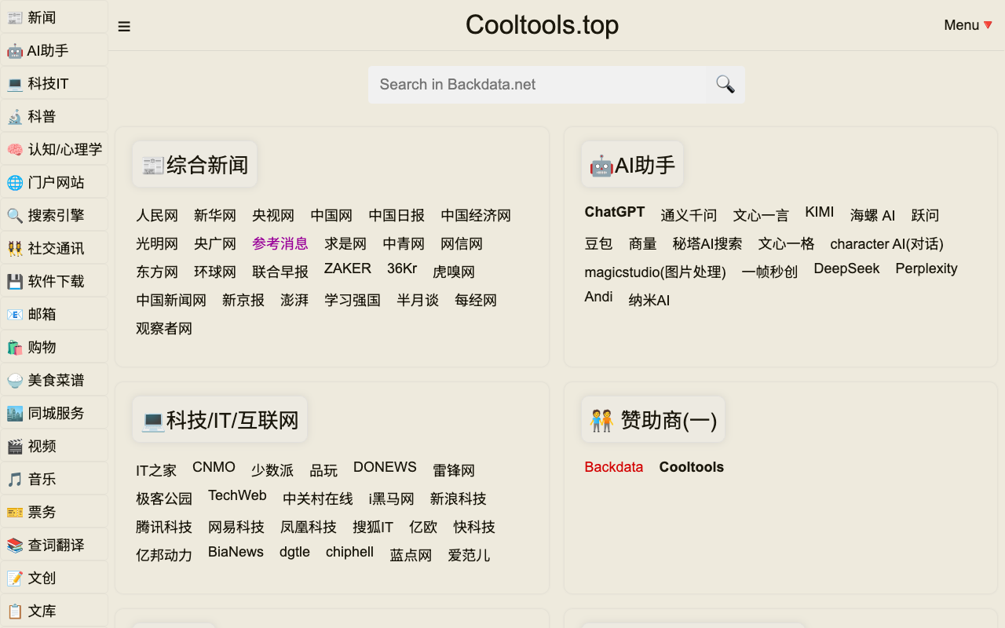Open the dgtle link

(x=294, y=552)
